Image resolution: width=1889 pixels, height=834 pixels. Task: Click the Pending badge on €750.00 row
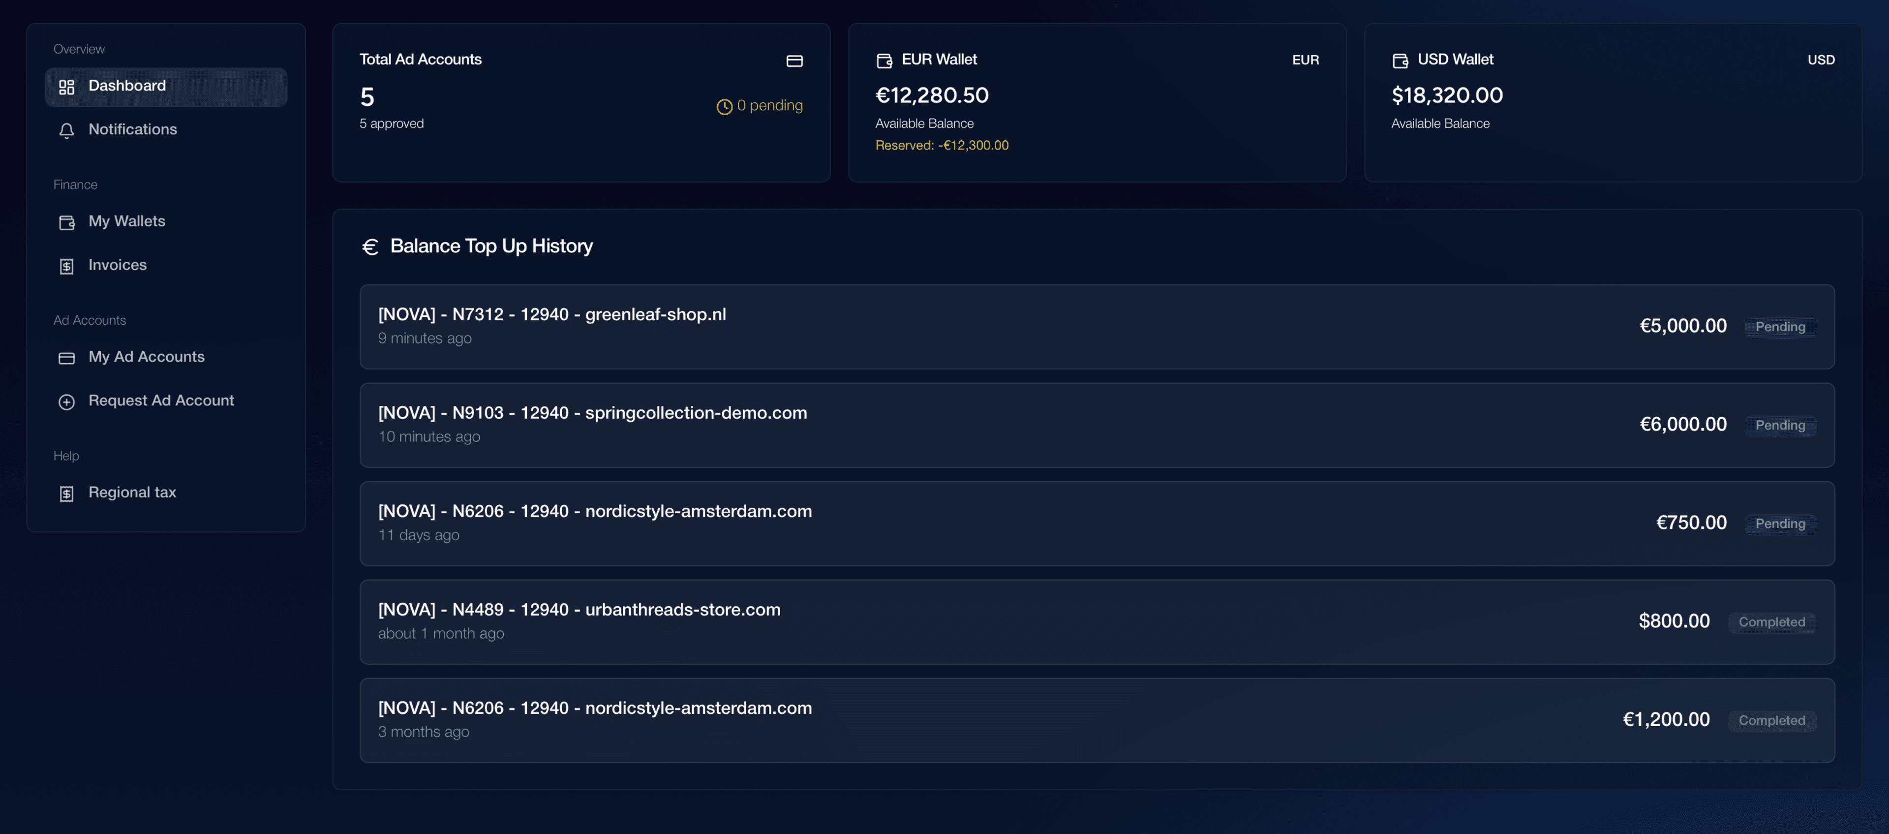(x=1780, y=524)
